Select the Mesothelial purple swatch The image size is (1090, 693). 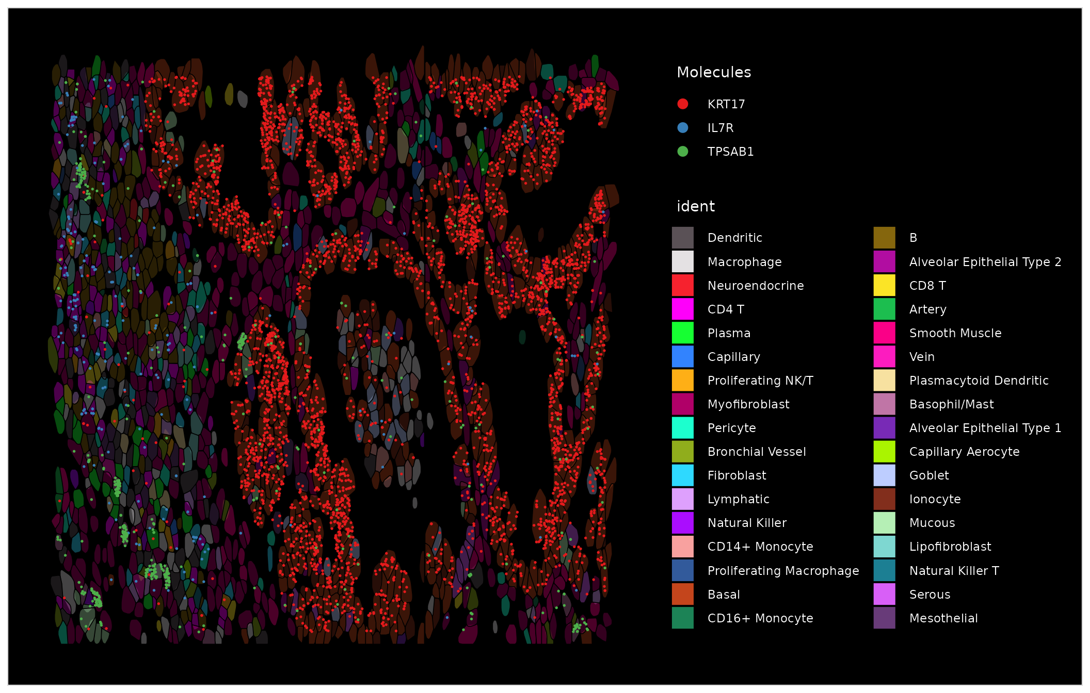(x=884, y=618)
